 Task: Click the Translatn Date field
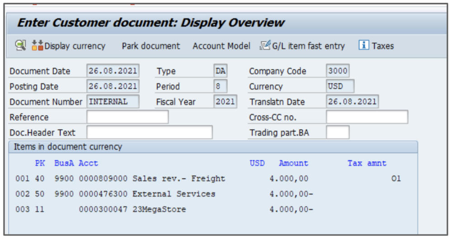click(x=352, y=101)
